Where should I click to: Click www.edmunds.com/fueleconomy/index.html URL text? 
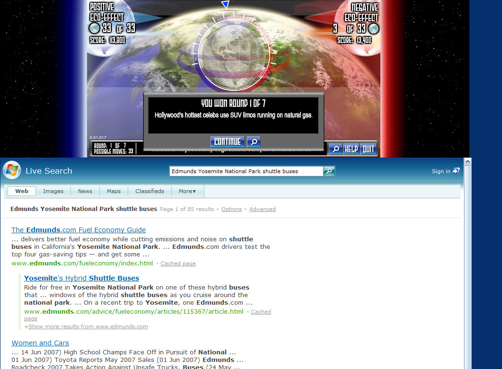click(82, 263)
